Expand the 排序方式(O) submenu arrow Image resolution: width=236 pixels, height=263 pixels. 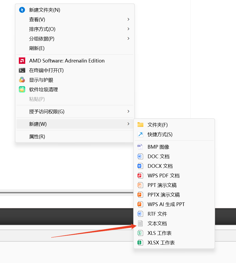pos(128,29)
